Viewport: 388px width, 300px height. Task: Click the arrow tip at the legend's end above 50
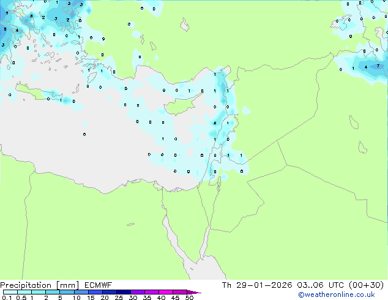(x=194, y=292)
